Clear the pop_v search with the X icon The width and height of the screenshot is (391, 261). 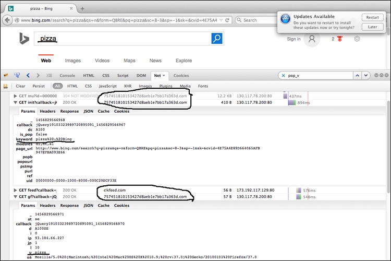pyautogui.click(x=283, y=75)
